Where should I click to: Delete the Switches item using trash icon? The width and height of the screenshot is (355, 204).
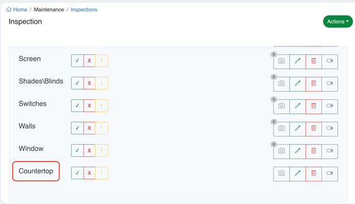[x=314, y=106]
